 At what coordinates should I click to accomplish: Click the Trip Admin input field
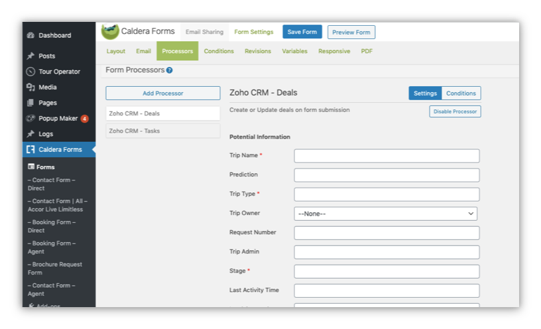[387, 252]
